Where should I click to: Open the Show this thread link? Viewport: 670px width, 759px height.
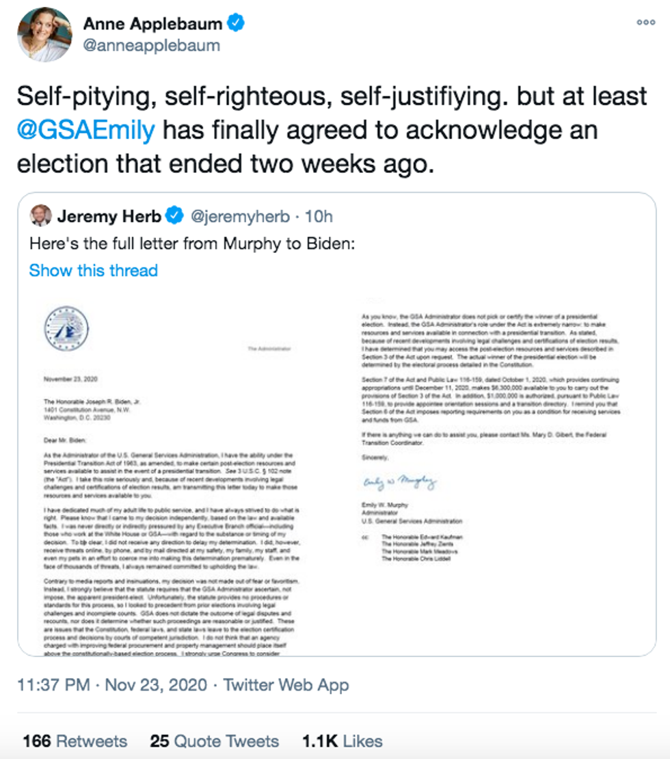(93, 270)
